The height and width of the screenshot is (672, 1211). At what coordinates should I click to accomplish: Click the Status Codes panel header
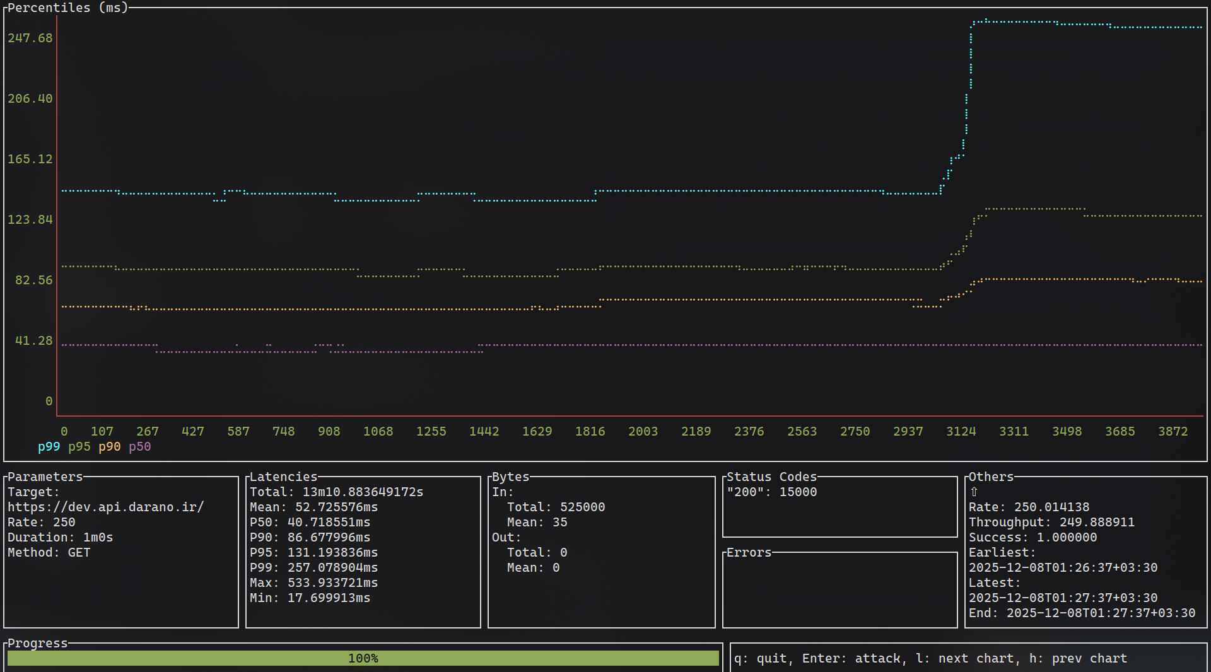(x=771, y=477)
